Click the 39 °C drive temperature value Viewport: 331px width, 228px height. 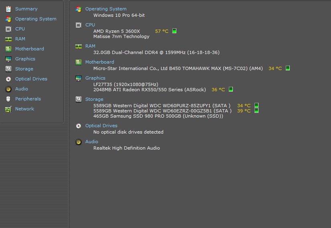click(244, 111)
